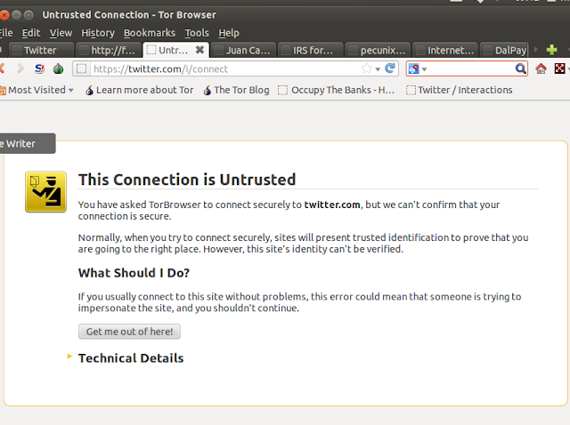The image size is (570, 425).
Task: Click the search engine selector icon
Action: (x=413, y=68)
